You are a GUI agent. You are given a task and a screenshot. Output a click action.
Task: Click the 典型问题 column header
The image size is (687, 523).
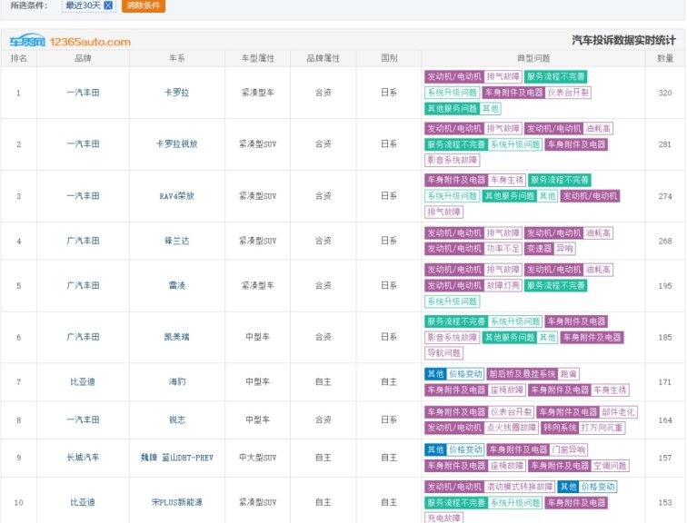(533, 58)
